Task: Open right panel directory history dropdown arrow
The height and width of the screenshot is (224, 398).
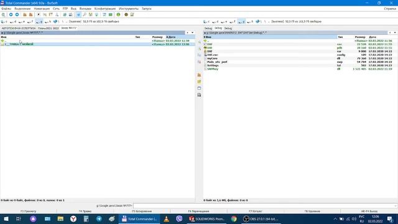Action: [x=395, y=33]
